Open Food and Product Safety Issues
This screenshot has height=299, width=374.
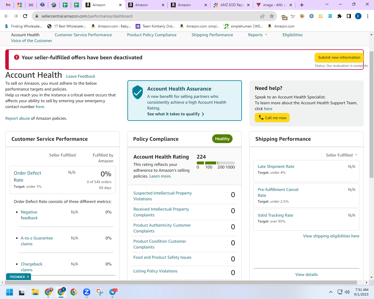tap(162, 257)
